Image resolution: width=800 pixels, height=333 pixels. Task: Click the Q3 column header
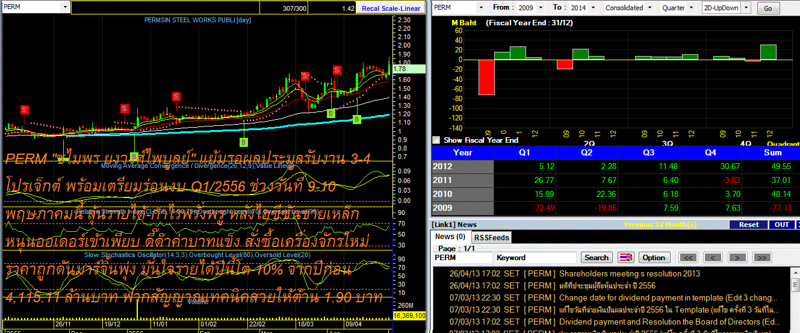[649, 152]
